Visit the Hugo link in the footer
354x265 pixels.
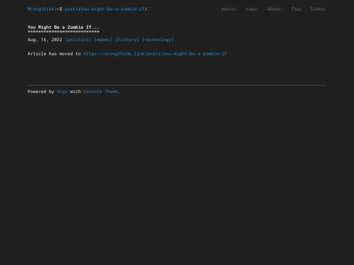[62, 92]
